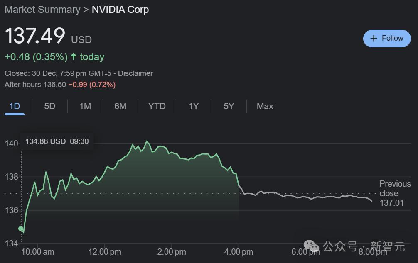The image size is (418, 263).
Task: Click the Previous close 137.01 label
Action: (395, 193)
